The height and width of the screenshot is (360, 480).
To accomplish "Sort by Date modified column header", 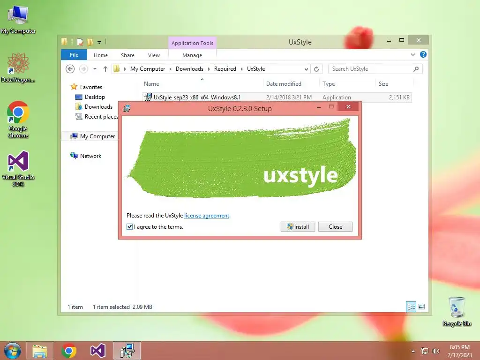I will tap(291, 83).
